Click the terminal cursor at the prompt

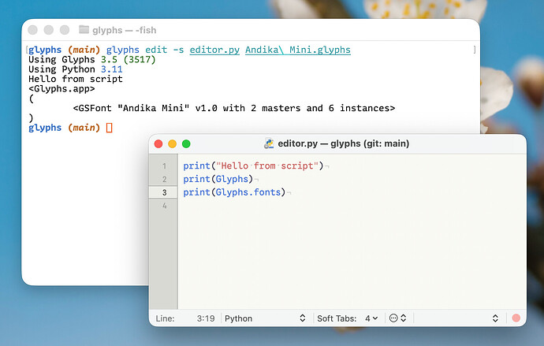click(x=110, y=128)
